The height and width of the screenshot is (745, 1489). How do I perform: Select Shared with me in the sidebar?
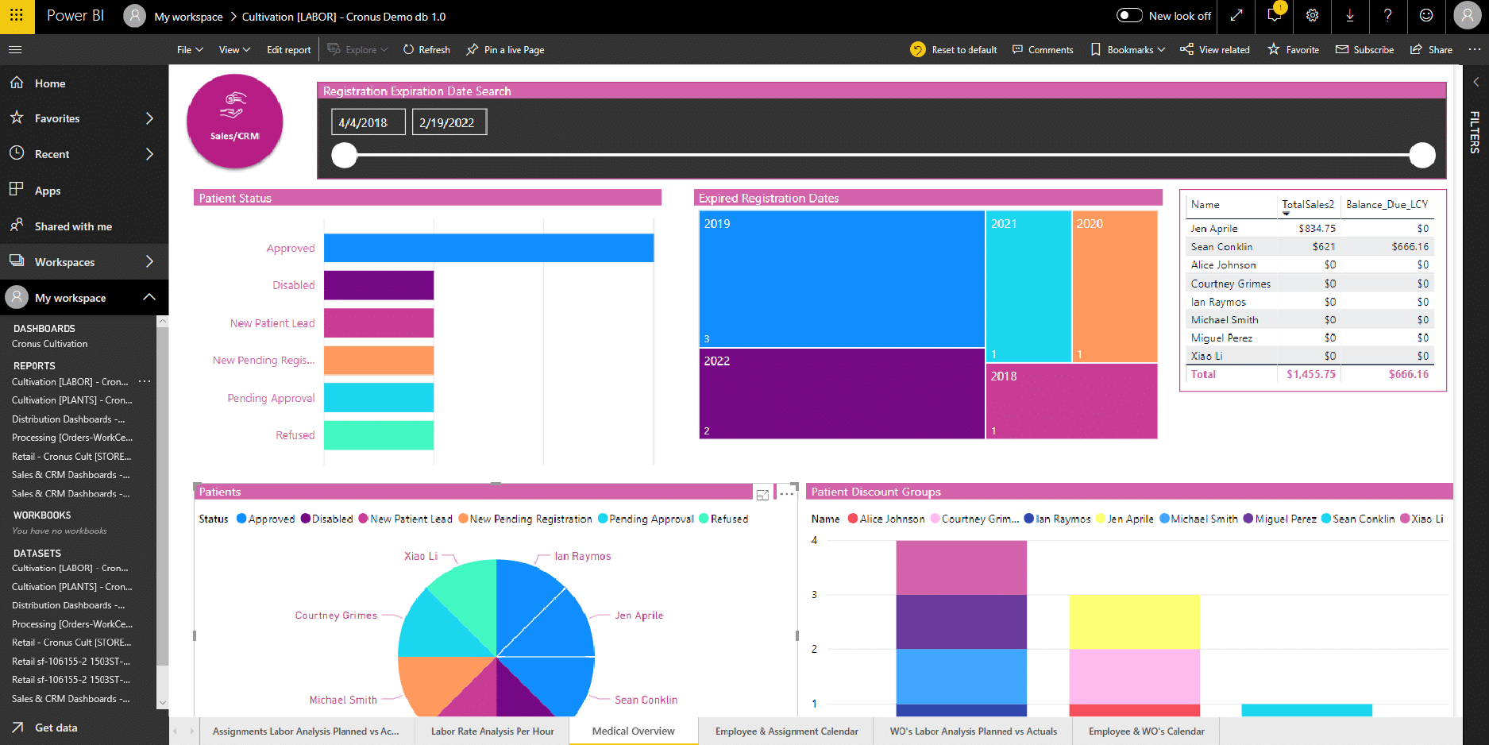point(71,226)
